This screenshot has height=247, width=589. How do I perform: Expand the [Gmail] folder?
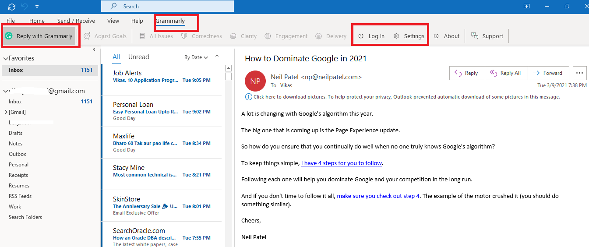[x=6, y=112]
